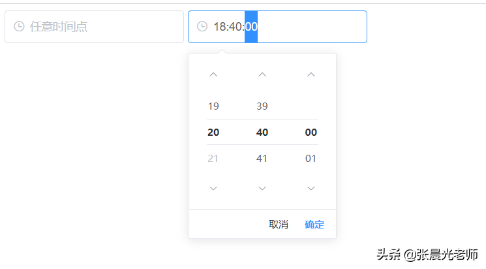The image size is (486, 269).
Task: Select minute 41 in the minutes column
Action: click(262, 159)
